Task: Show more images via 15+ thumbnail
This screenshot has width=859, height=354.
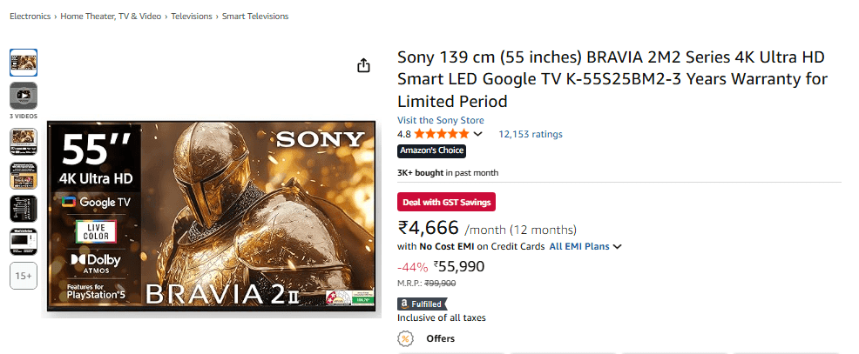Action: [24, 277]
